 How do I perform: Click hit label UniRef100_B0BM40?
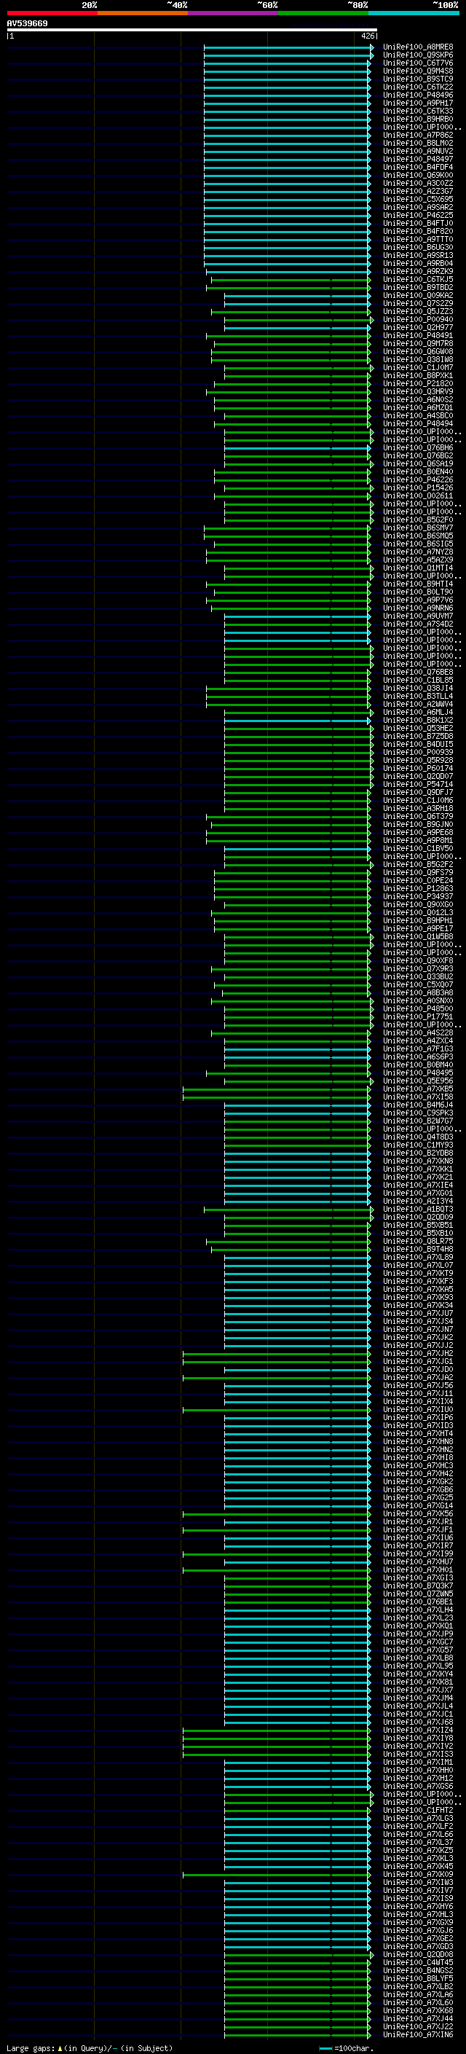(418, 1065)
